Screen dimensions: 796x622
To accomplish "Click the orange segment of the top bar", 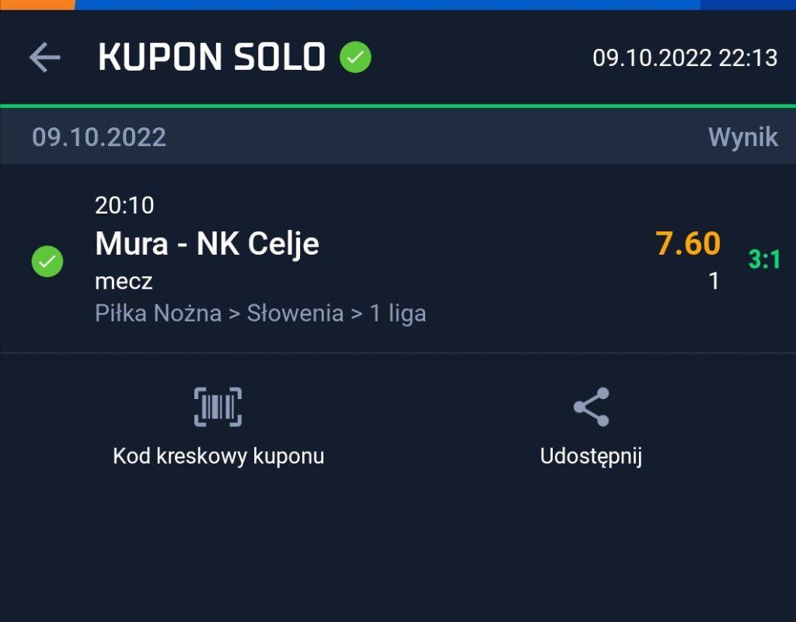I will point(37,4).
